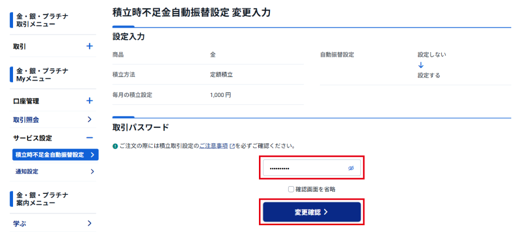Select 積立時不足金自動振替設定 menu item

click(x=49, y=155)
